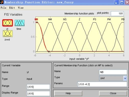The width and height of the screenshot is (129, 97).
Task: Click the NB curve lower parameter handle
Action: pyautogui.click(x=49, y=52)
